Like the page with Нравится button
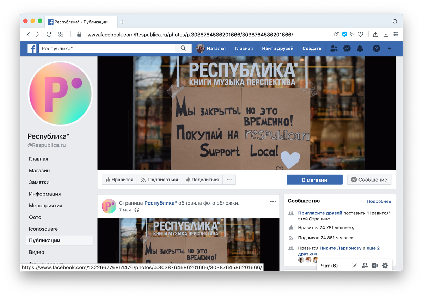The height and width of the screenshot is (298, 423). [x=119, y=180]
